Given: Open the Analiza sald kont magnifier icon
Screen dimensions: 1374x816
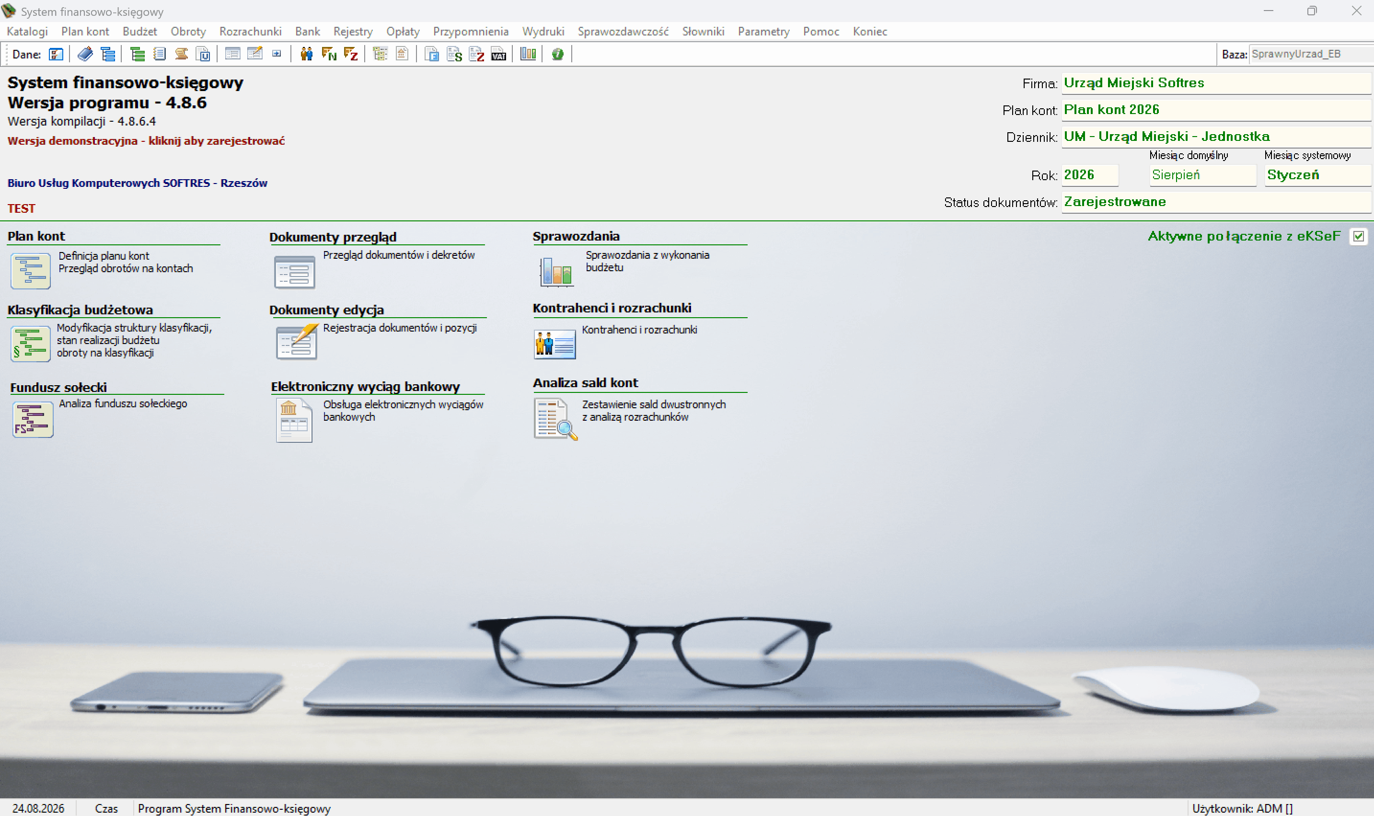Looking at the screenshot, I should click(555, 419).
